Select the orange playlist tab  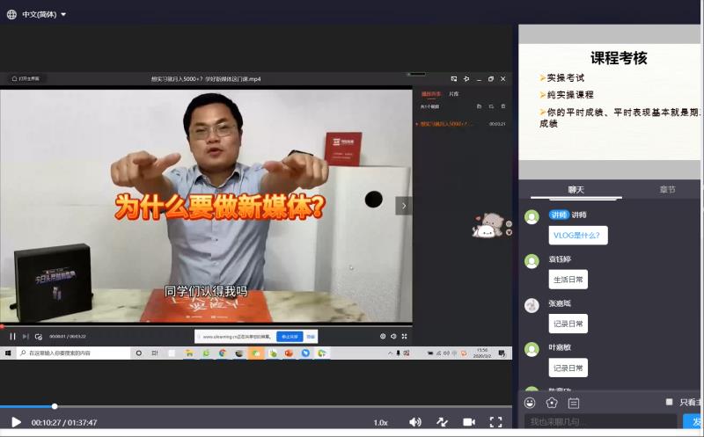coord(431,94)
